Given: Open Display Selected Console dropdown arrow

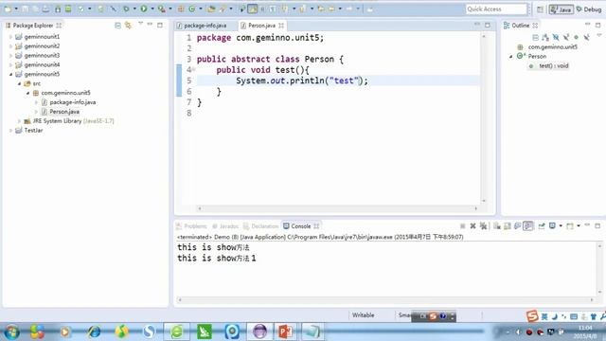Looking at the screenshot, I should [561, 226].
